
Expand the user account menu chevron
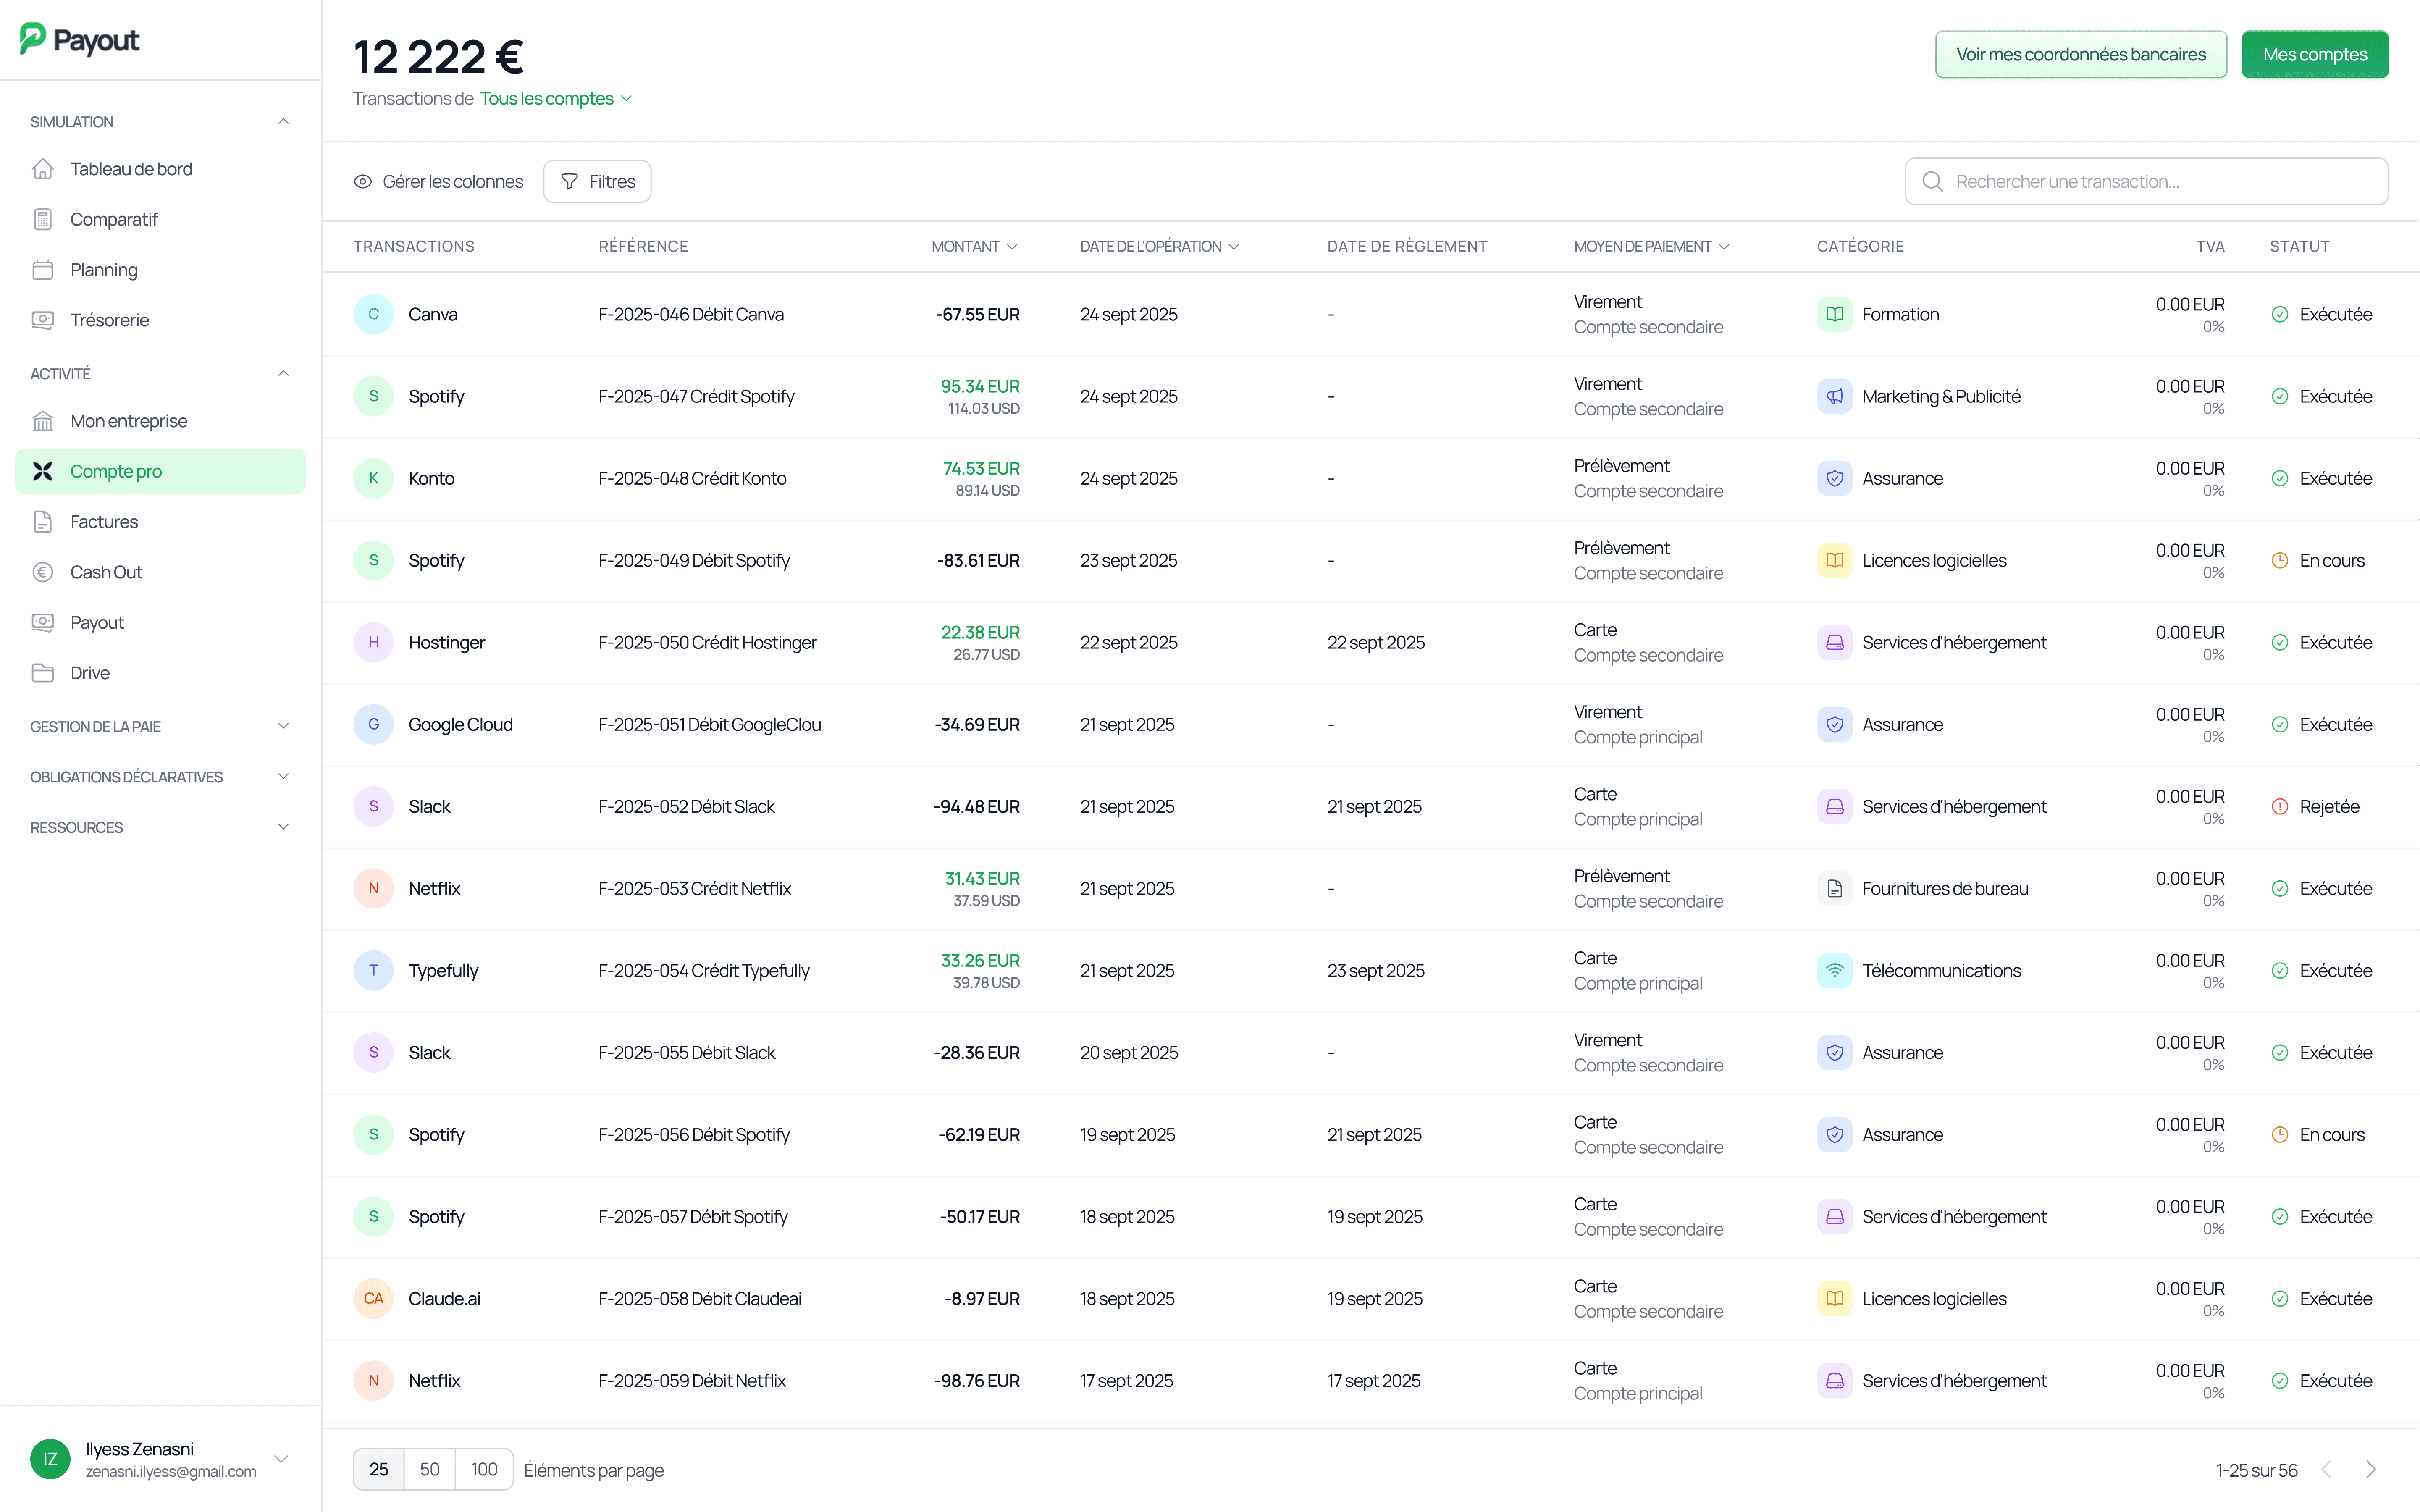coord(282,1459)
